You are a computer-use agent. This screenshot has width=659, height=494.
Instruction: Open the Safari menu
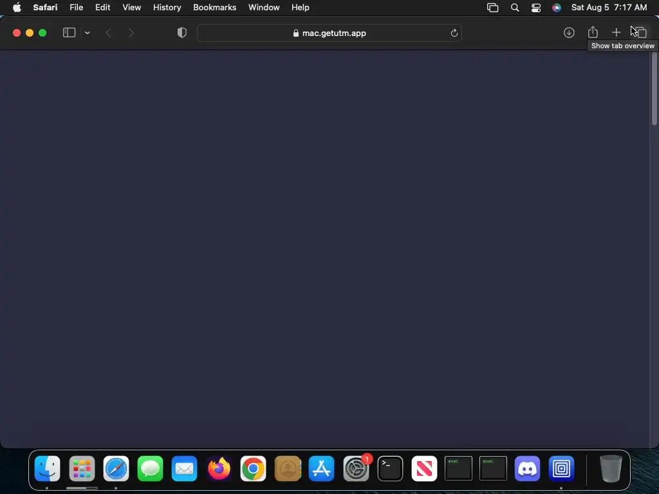click(46, 8)
